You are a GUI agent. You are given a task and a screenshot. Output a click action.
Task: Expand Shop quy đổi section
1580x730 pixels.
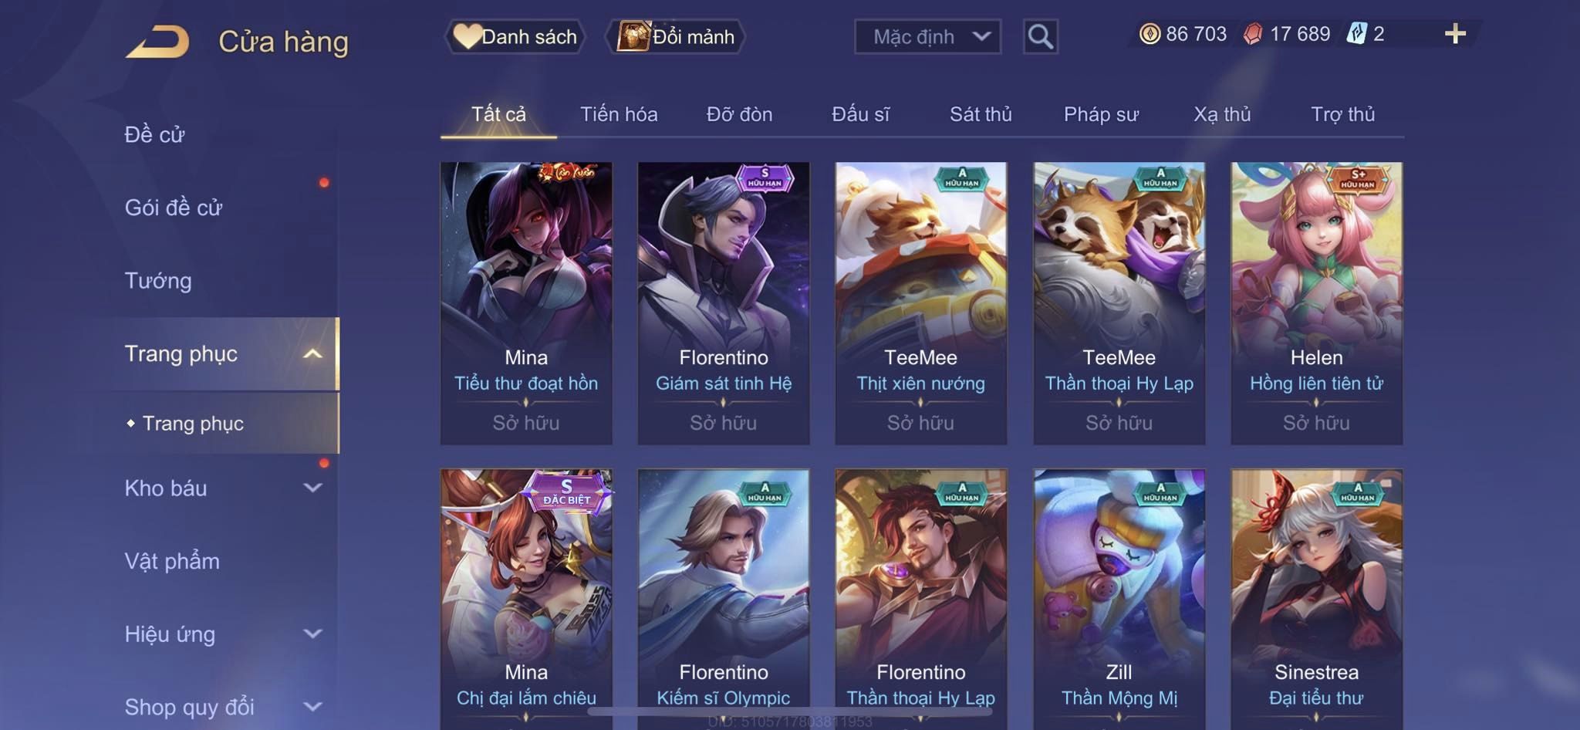[x=312, y=706]
